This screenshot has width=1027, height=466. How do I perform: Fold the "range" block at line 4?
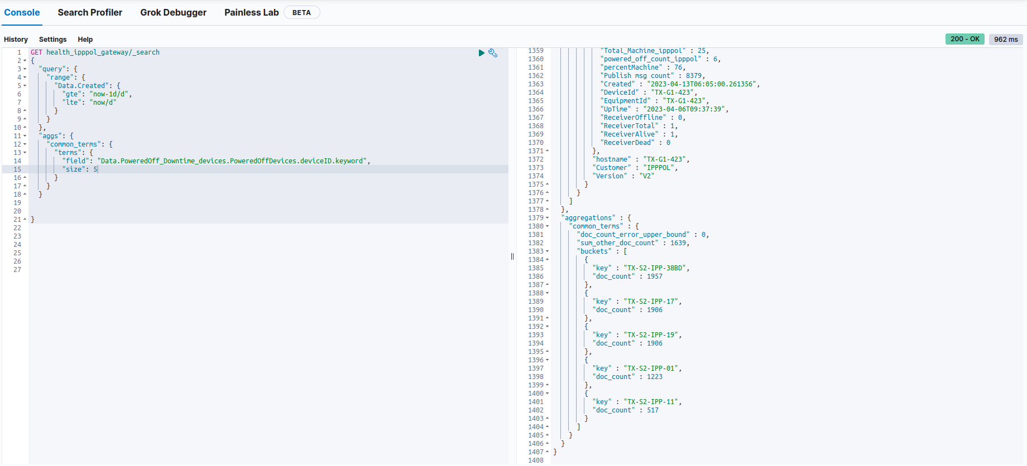click(x=25, y=77)
